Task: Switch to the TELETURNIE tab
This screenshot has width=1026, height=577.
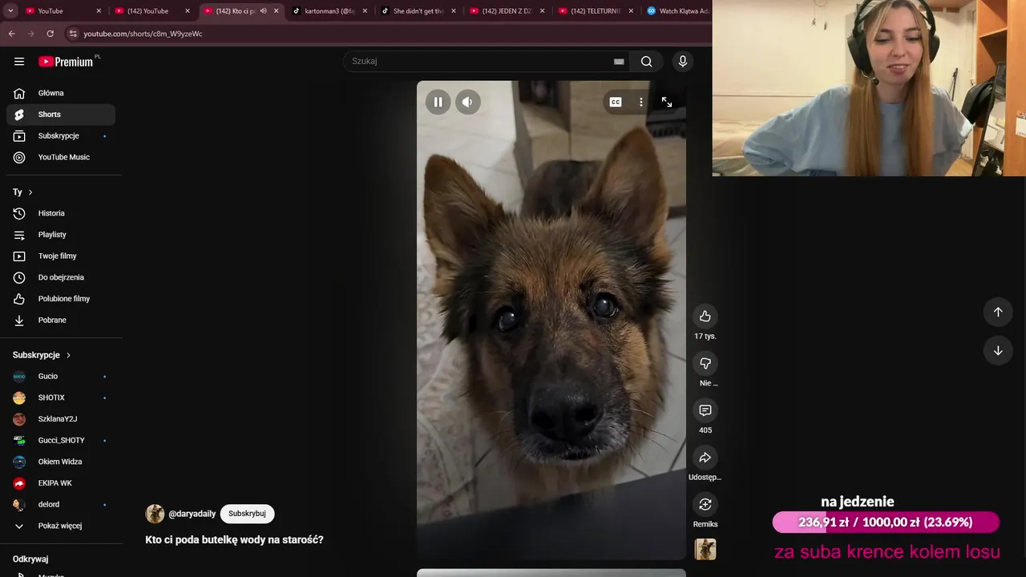Action: [596, 11]
